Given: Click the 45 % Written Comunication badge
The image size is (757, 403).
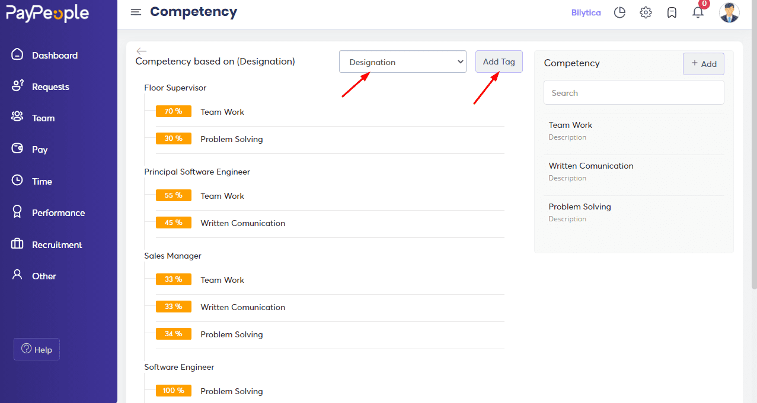Looking at the screenshot, I should [x=174, y=223].
